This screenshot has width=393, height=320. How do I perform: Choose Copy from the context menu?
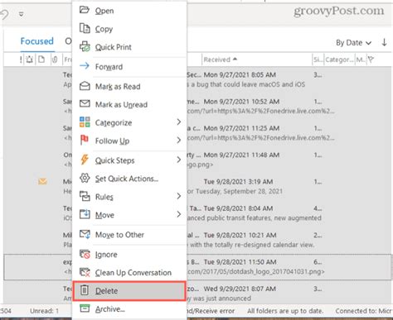[129, 29]
